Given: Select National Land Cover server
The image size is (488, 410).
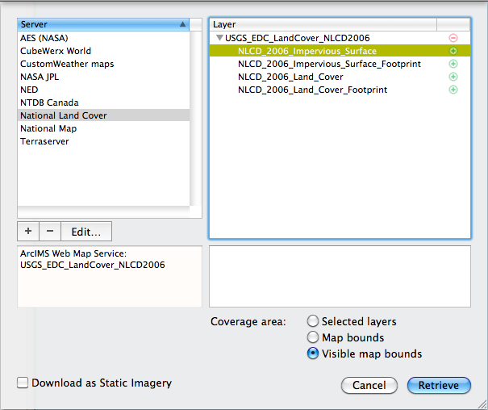Looking at the screenshot, I should click(x=103, y=115).
